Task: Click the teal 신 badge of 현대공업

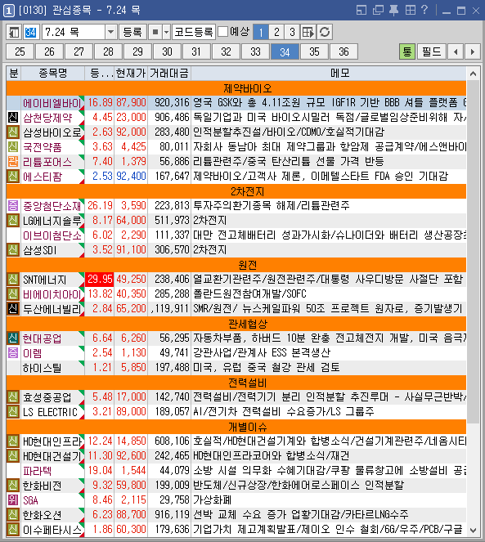Action: pyautogui.click(x=13, y=338)
